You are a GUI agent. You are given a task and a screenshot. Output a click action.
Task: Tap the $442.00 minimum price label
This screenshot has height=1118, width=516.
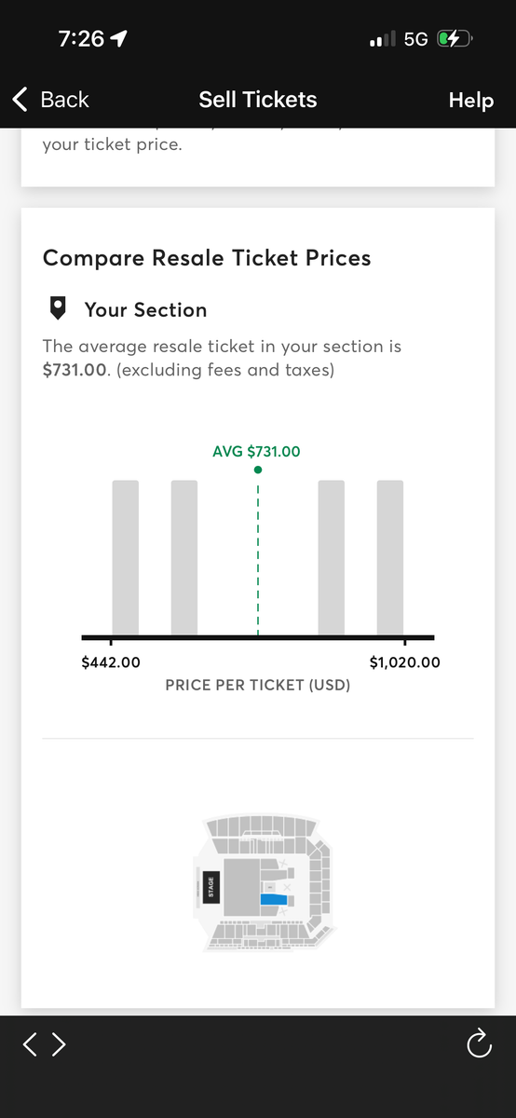[111, 662]
